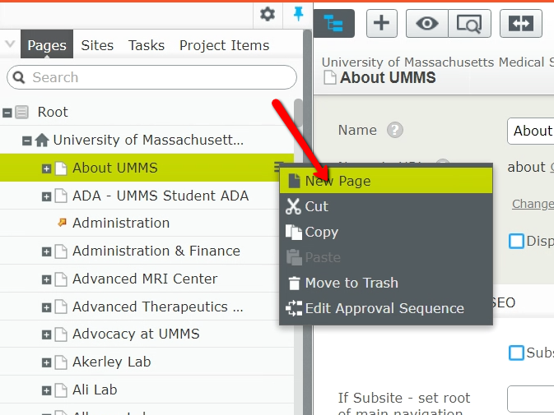Click the plus add button in toolbar
Viewport: 554px width, 415px height.
[381, 24]
